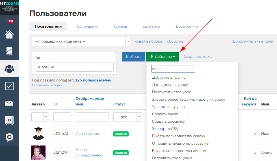Open the chat bubble icon in the sidebar

click(9, 137)
